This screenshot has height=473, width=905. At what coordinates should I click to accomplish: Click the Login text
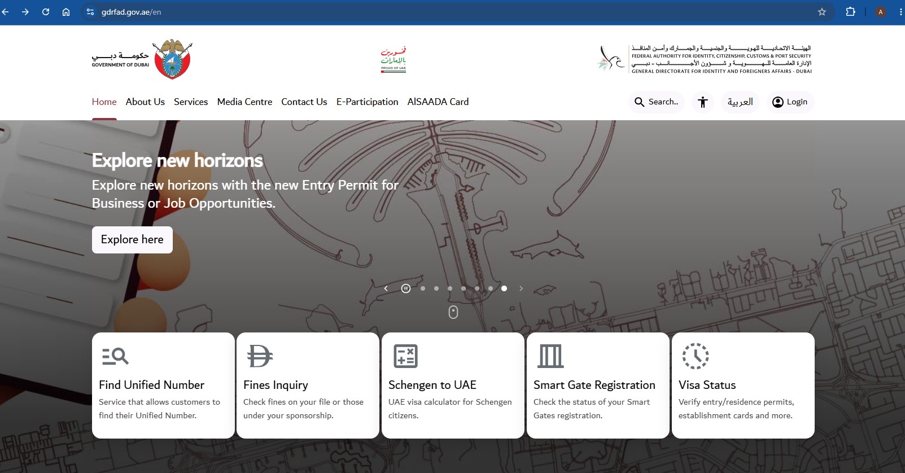click(797, 102)
